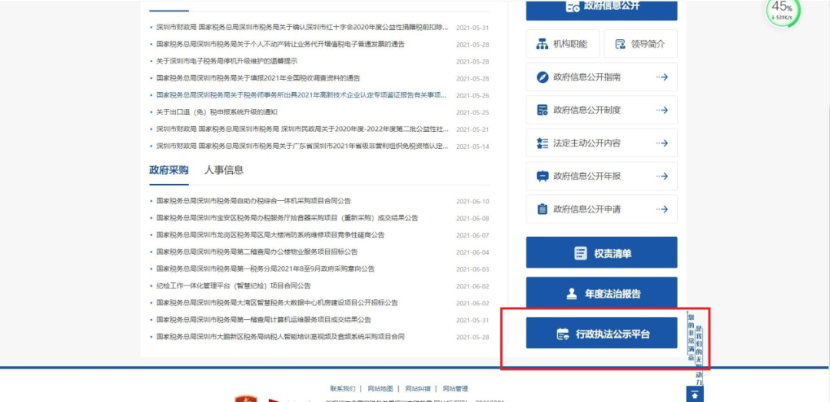Click the arrow on the 政府信息公开申请 row
This screenshot has width=830, height=402.
[662, 209]
